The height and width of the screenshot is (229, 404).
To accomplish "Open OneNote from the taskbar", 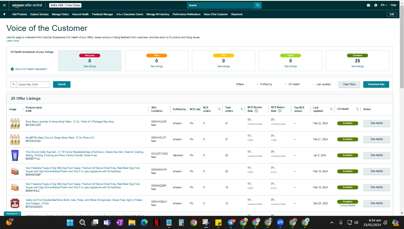I will click(x=119, y=223).
